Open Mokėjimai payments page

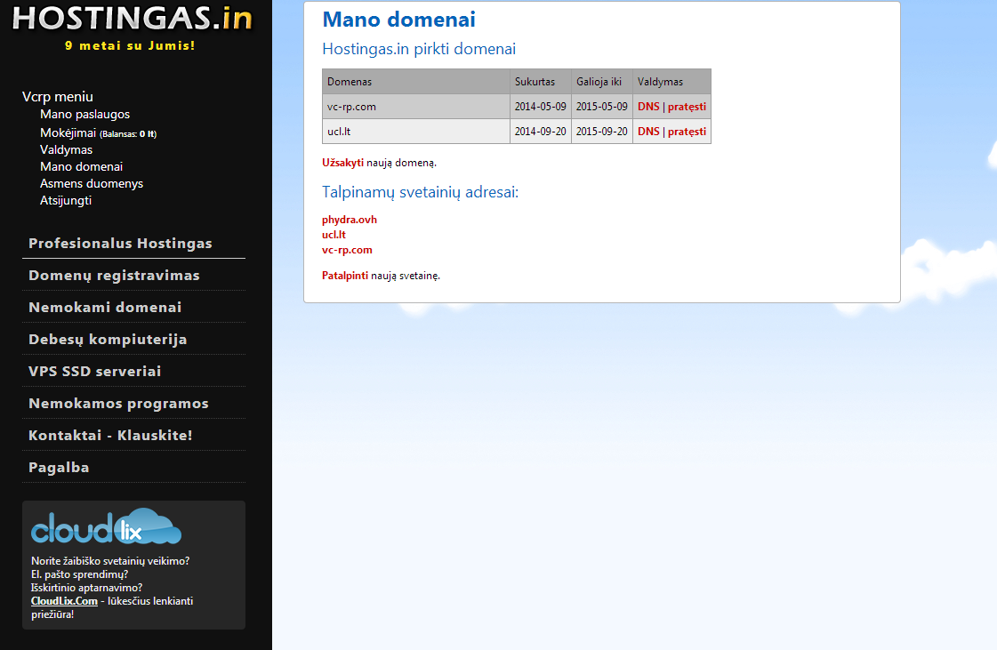click(x=68, y=132)
